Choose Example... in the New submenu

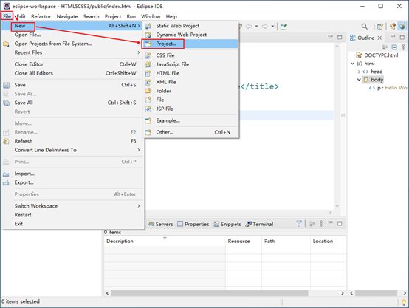(x=190, y=120)
